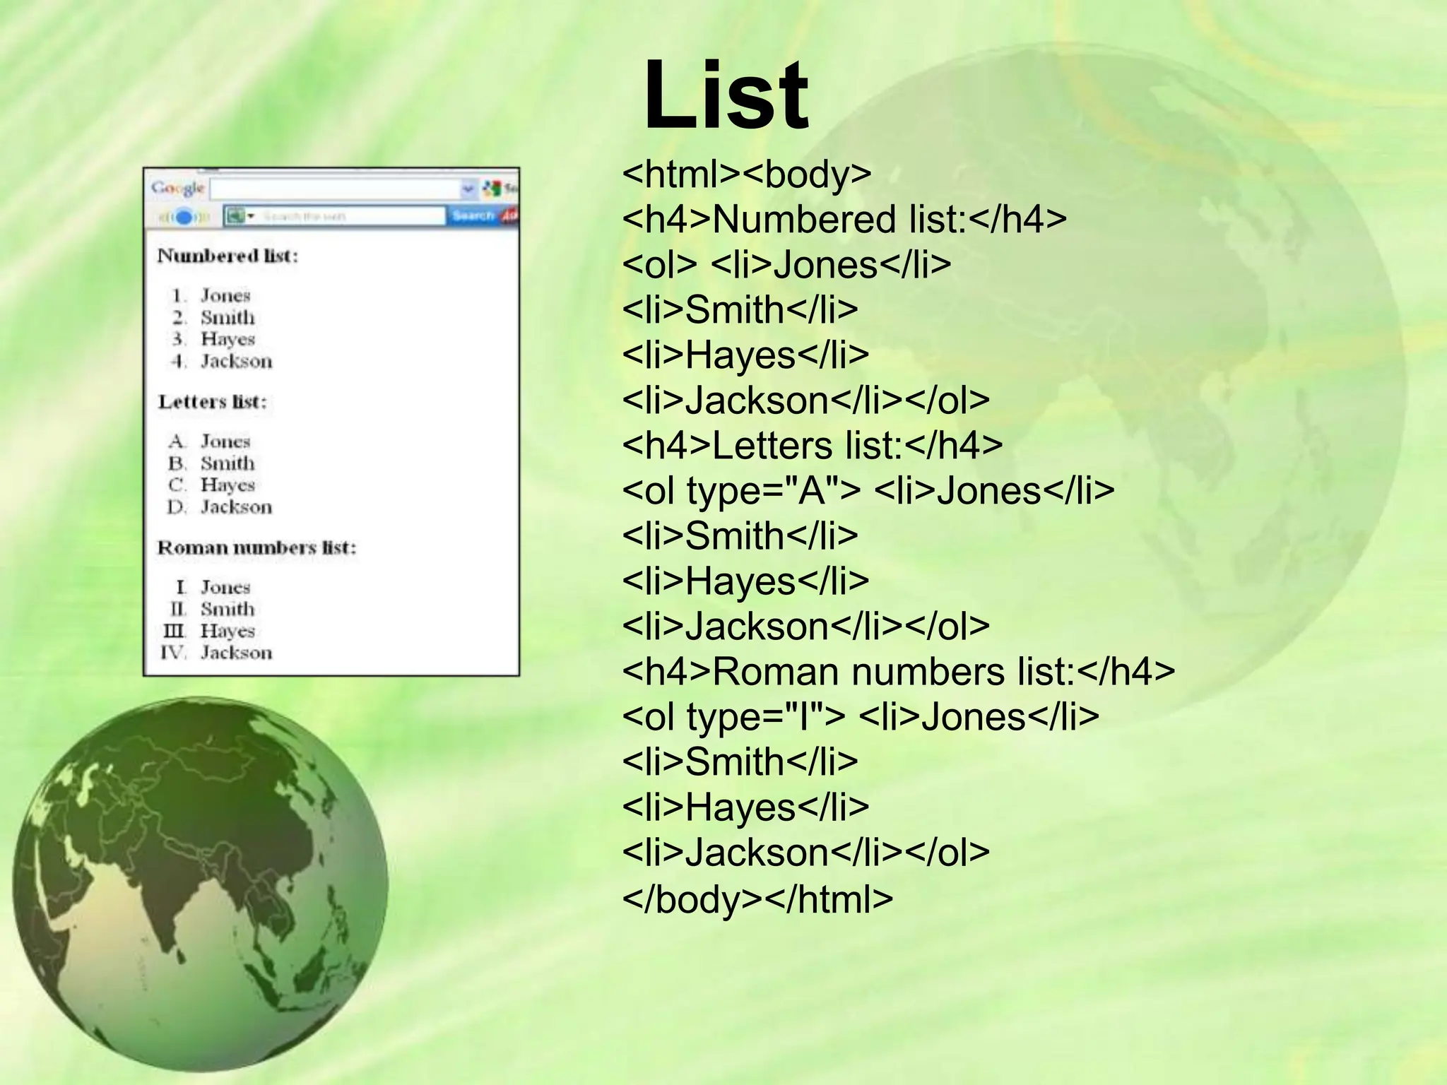
Task: Select the 'Numbered list:' heading in browser
Action: (x=228, y=256)
